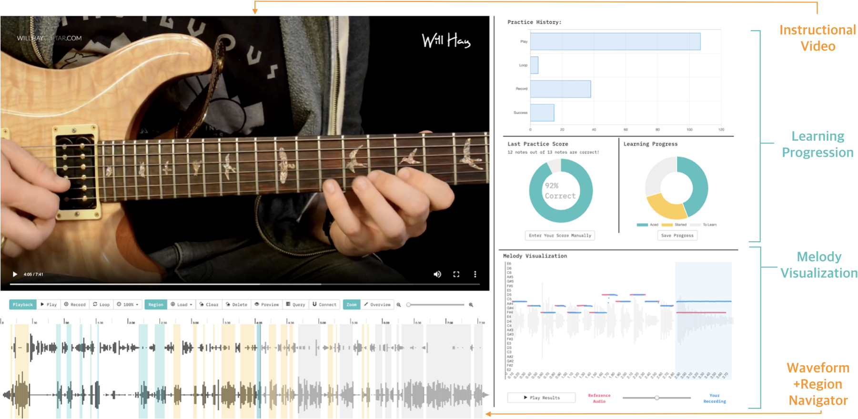Click the Save Progress button
Image resolution: width=858 pixels, height=419 pixels.
coord(677,235)
